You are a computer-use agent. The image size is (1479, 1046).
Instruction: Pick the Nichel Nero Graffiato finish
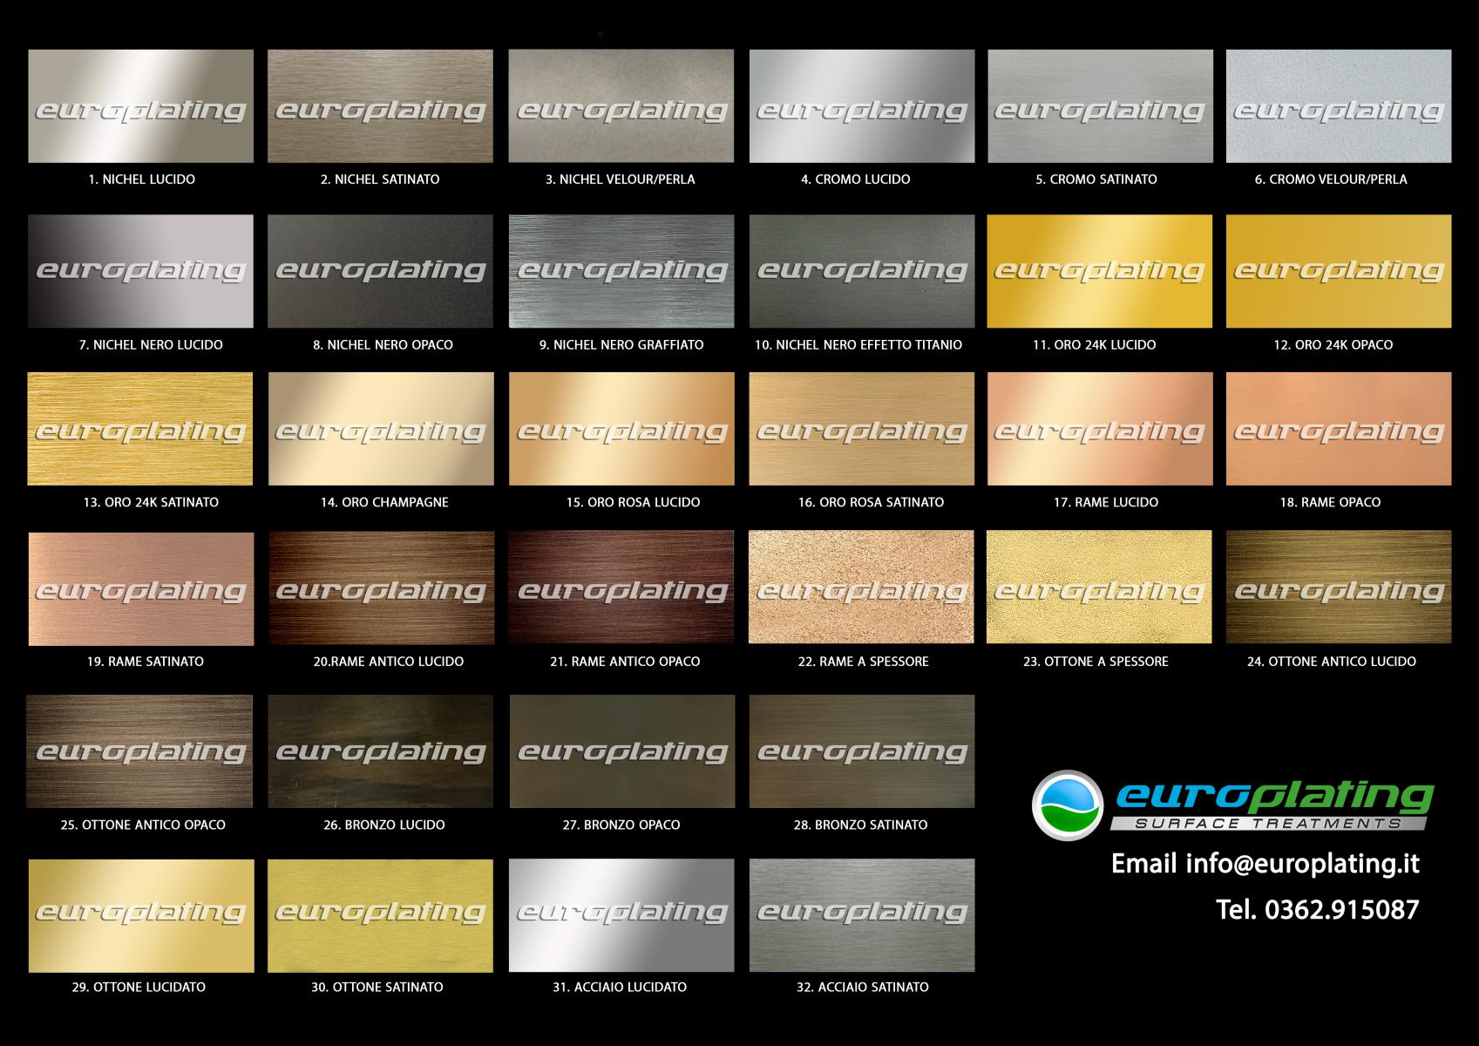621,271
